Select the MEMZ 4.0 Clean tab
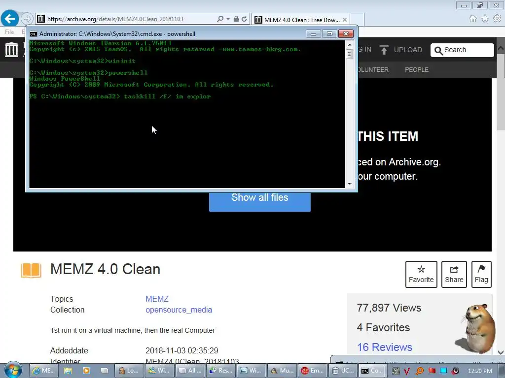 point(301,20)
